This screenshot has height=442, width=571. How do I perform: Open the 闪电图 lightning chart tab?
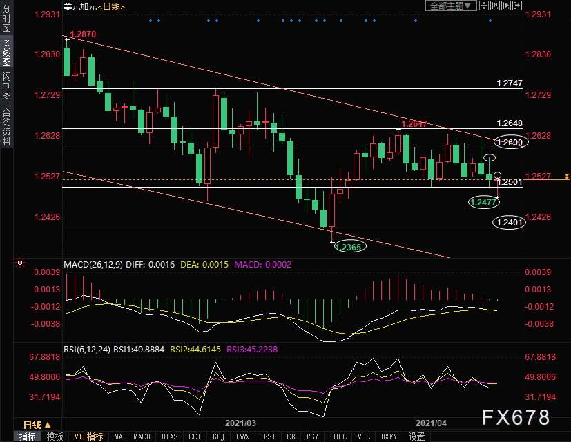click(6, 86)
